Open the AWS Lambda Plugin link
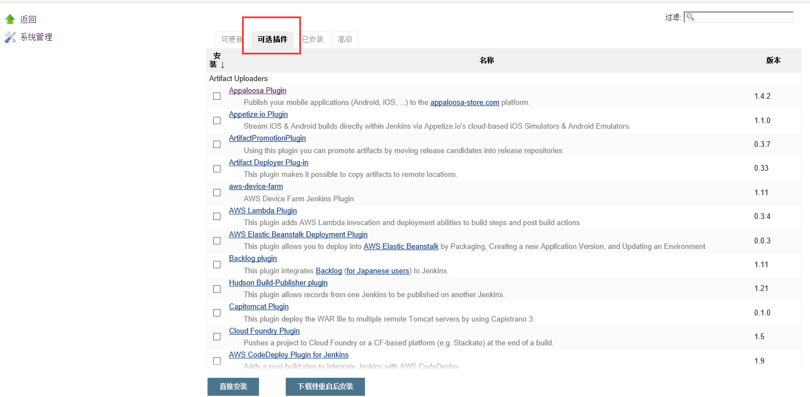 coord(263,211)
